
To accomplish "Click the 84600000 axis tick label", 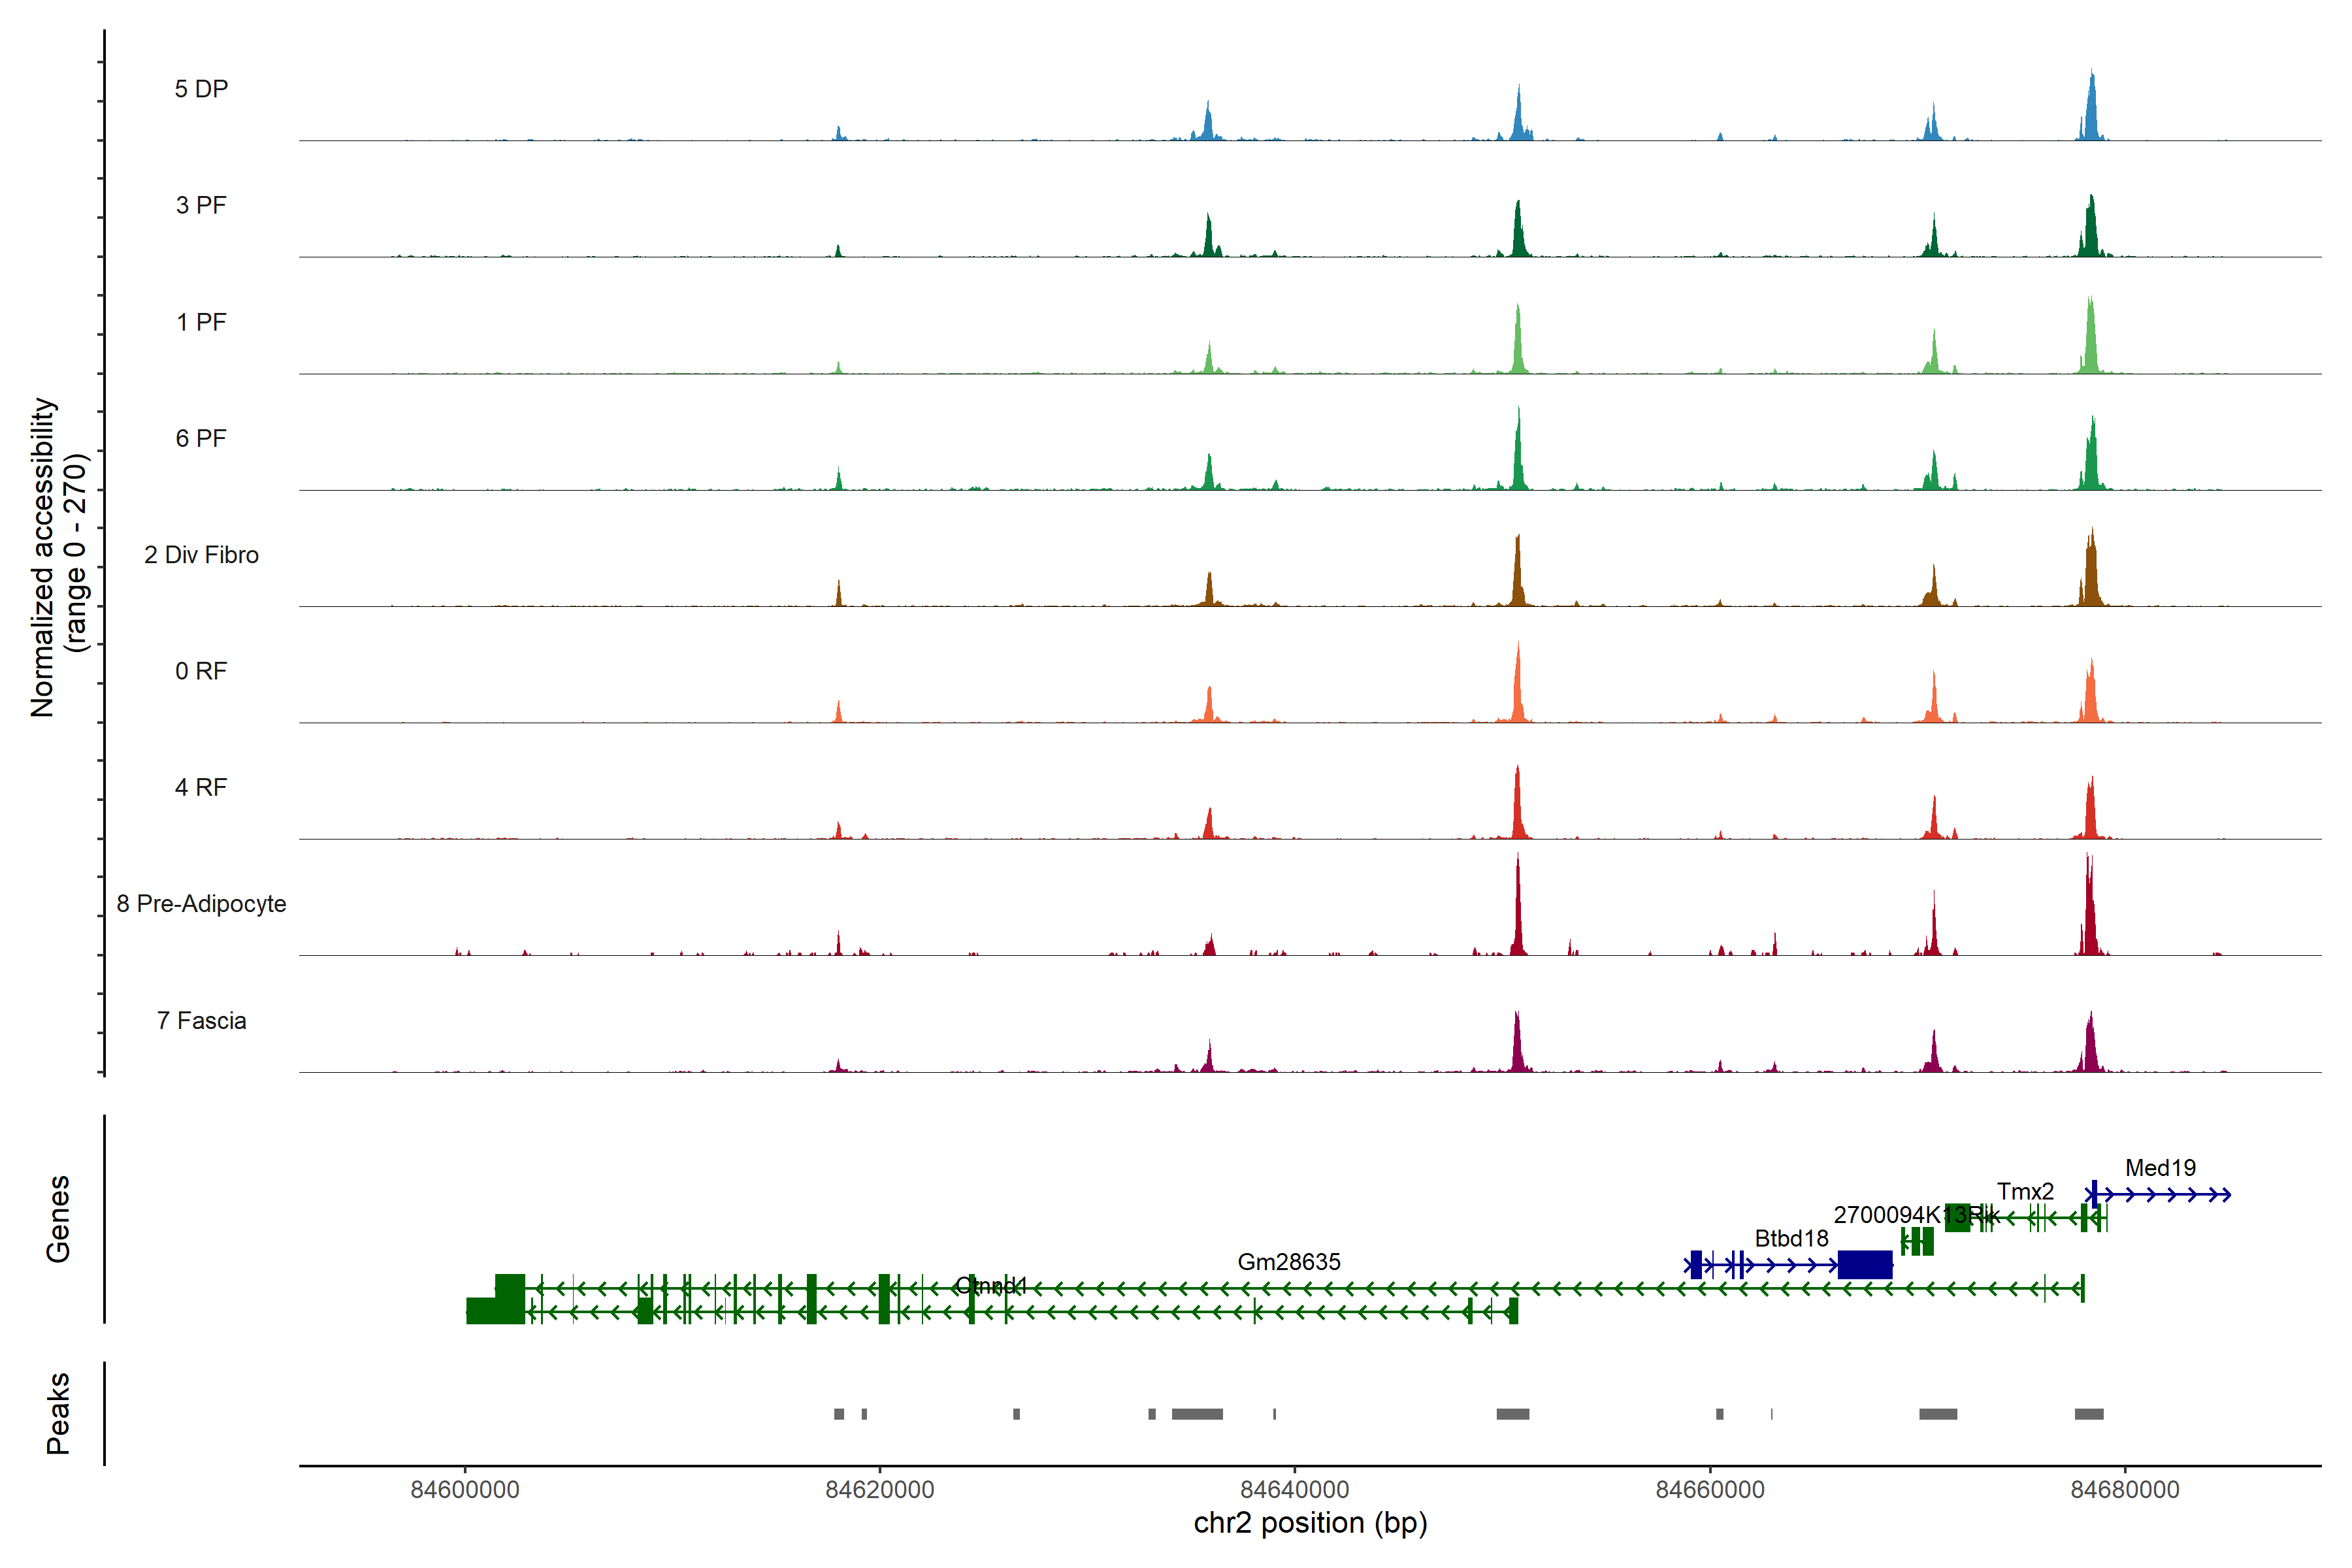I will 465,1489.
